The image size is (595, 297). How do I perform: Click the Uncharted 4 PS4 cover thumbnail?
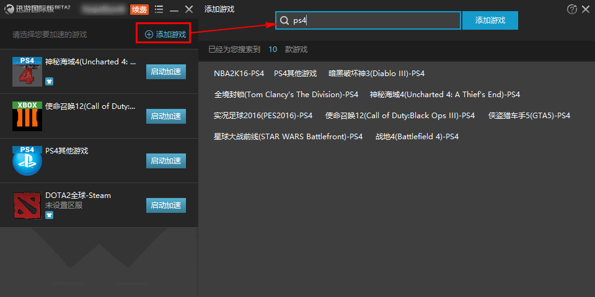click(27, 72)
